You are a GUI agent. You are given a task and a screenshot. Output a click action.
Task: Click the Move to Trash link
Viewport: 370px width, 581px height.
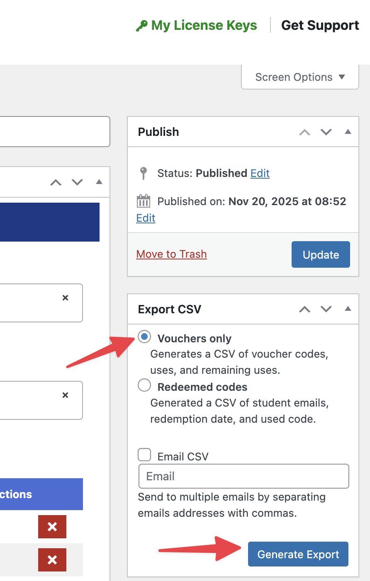171,254
